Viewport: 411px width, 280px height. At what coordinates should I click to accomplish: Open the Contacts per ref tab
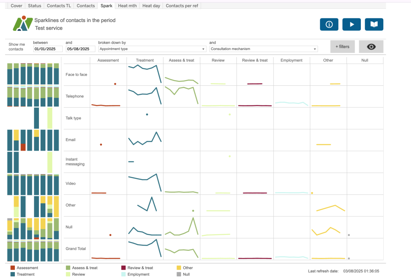click(x=182, y=6)
